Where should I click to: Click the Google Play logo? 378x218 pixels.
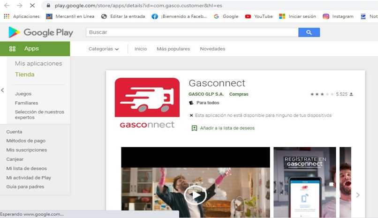click(x=40, y=32)
